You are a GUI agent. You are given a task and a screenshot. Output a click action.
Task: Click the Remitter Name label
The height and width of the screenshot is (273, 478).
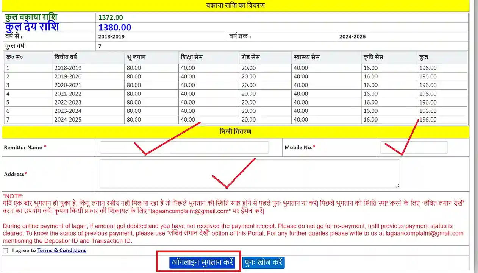click(25, 147)
